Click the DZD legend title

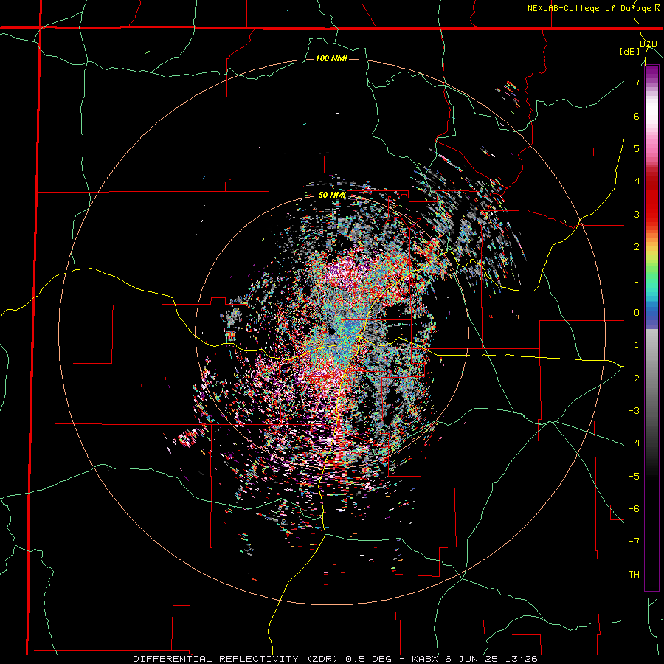649,44
